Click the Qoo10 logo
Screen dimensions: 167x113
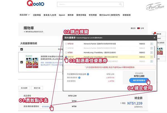35,3
